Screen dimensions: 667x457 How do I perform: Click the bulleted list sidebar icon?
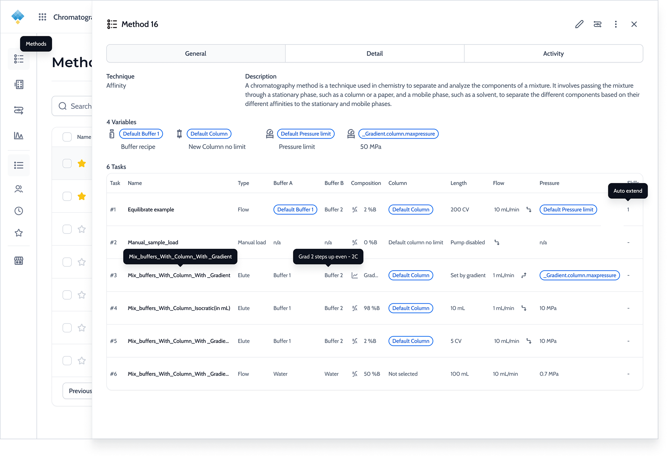[19, 165]
